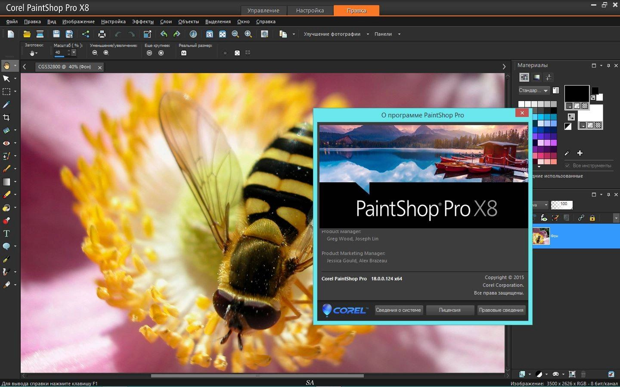This screenshot has height=387, width=620.
Task: Click the Share icon in toolbar
Action: [85, 34]
